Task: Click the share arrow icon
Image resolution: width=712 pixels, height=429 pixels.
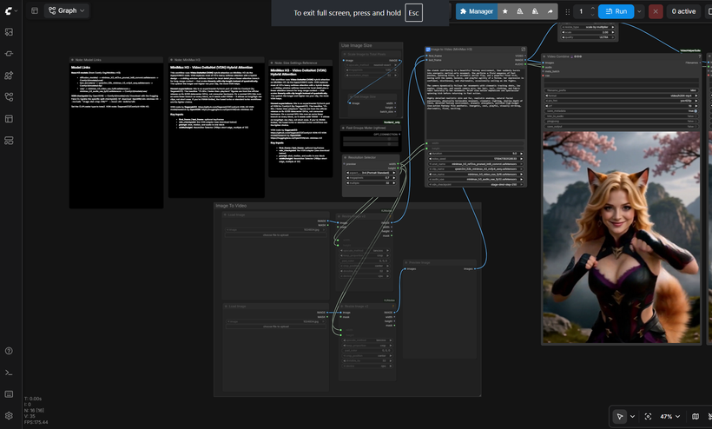Action: [550, 11]
